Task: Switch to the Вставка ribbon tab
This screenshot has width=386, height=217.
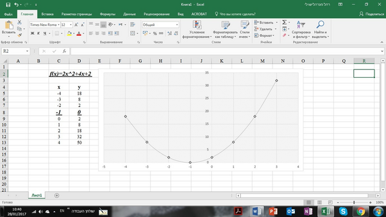Action: point(48,14)
